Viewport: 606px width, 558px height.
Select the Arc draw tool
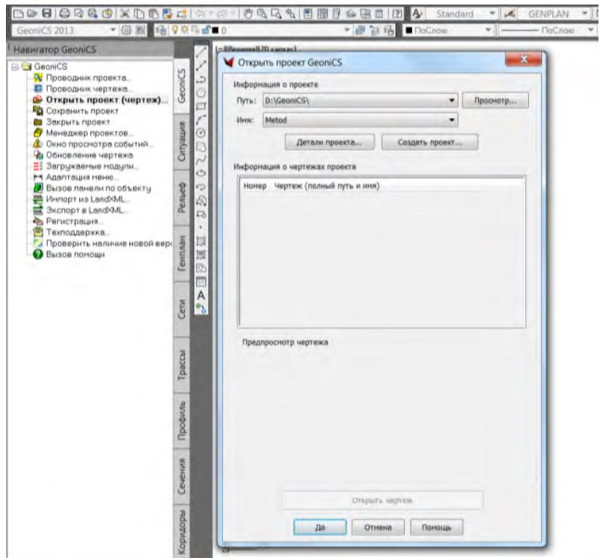click(201, 120)
